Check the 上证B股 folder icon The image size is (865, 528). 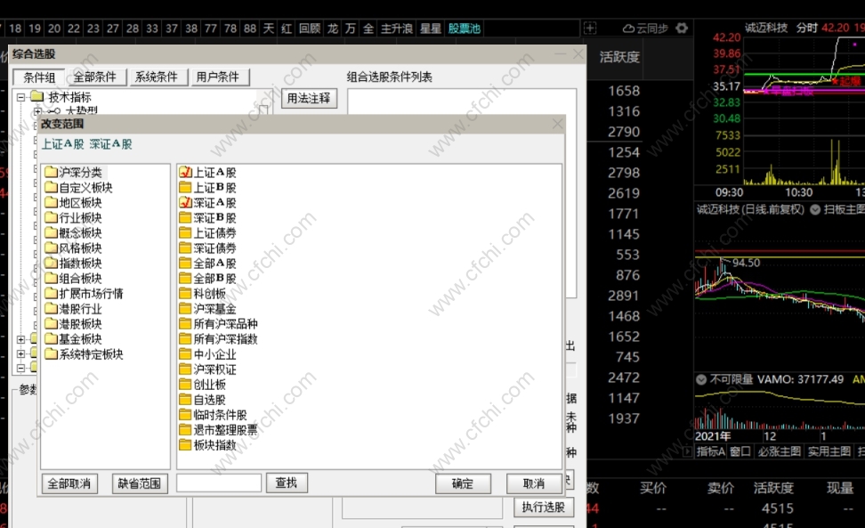tap(185, 188)
